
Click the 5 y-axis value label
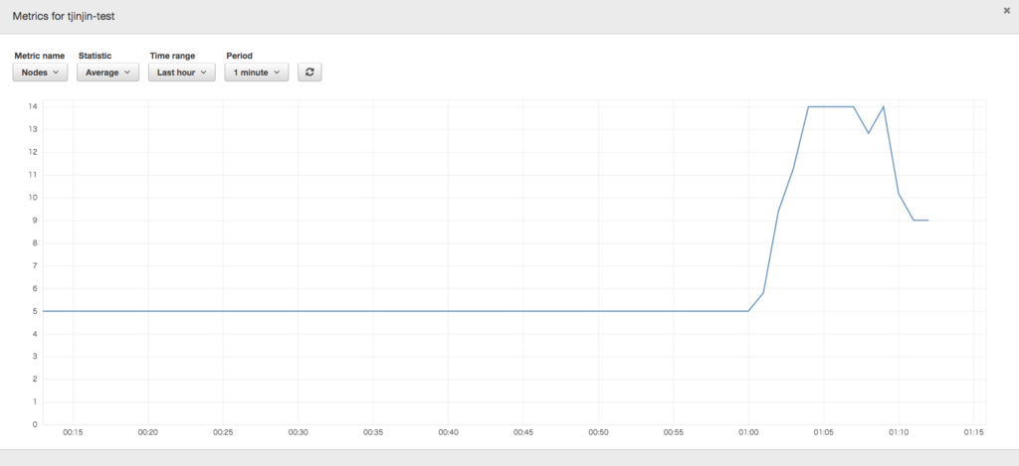point(35,311)
